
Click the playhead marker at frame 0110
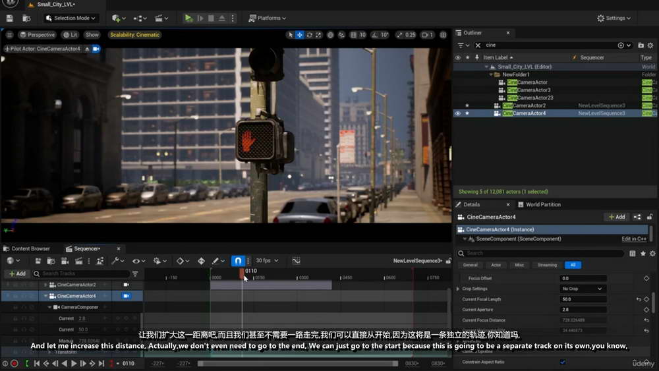(x=242, y=273)
